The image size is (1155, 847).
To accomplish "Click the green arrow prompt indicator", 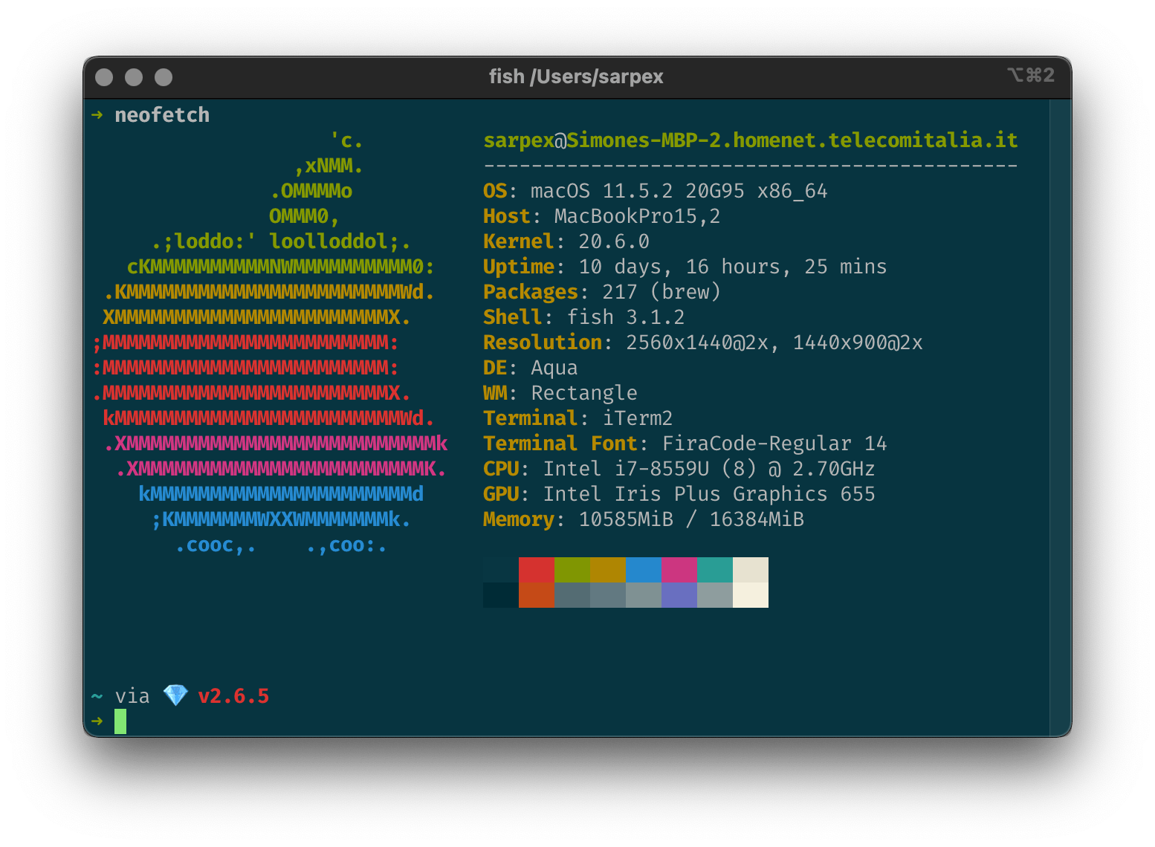I will (97, 721).
